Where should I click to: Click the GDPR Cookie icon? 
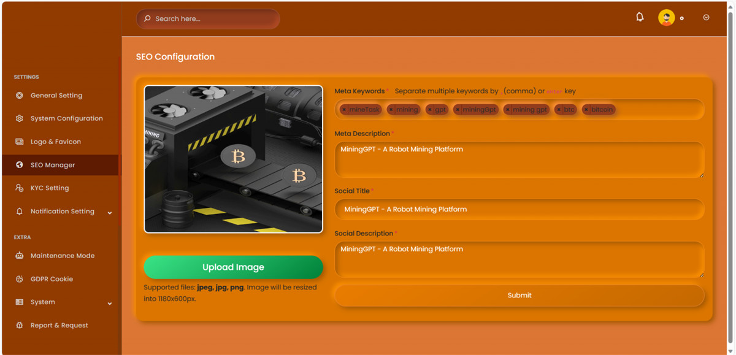[x=20, y=279]
